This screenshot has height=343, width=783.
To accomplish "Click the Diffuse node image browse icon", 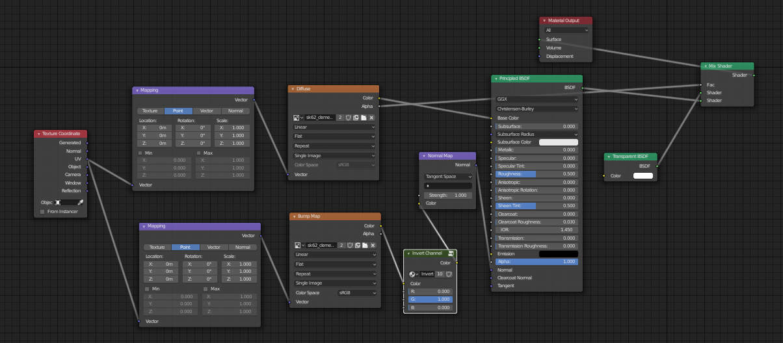I will pyautogui.click(x=299, y=118).
